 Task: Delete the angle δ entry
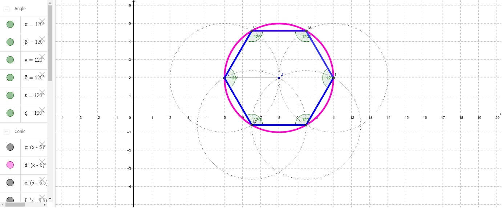point(42,75)
